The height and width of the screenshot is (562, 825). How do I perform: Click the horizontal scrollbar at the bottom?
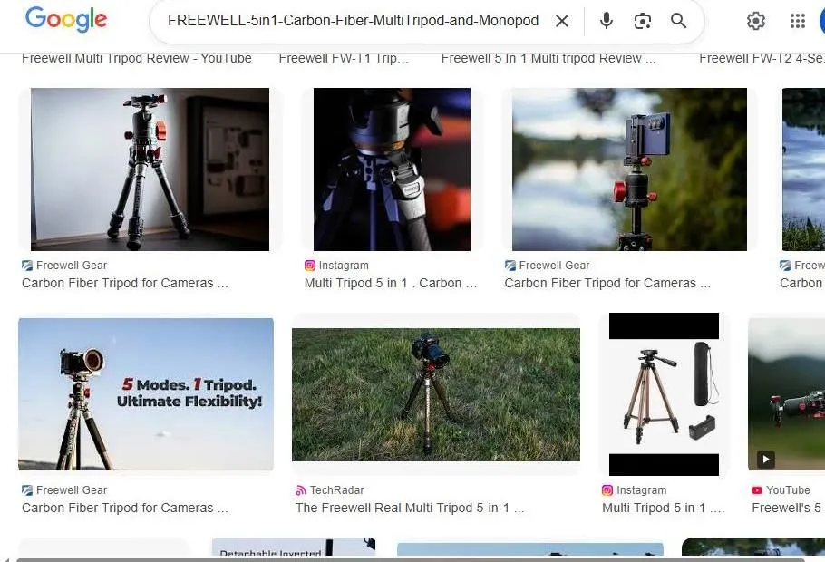(412, 558)
